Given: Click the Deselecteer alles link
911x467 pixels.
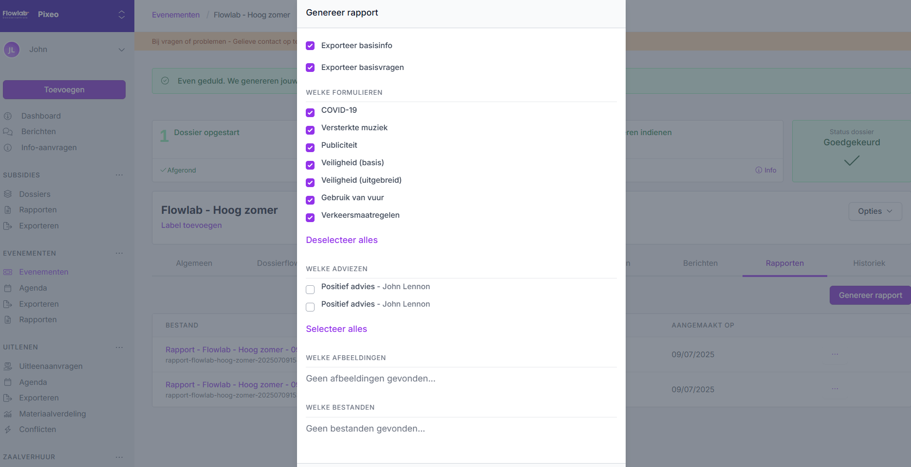Looking at the screenshot, I should pyautogui.click(x=341, y=240).
